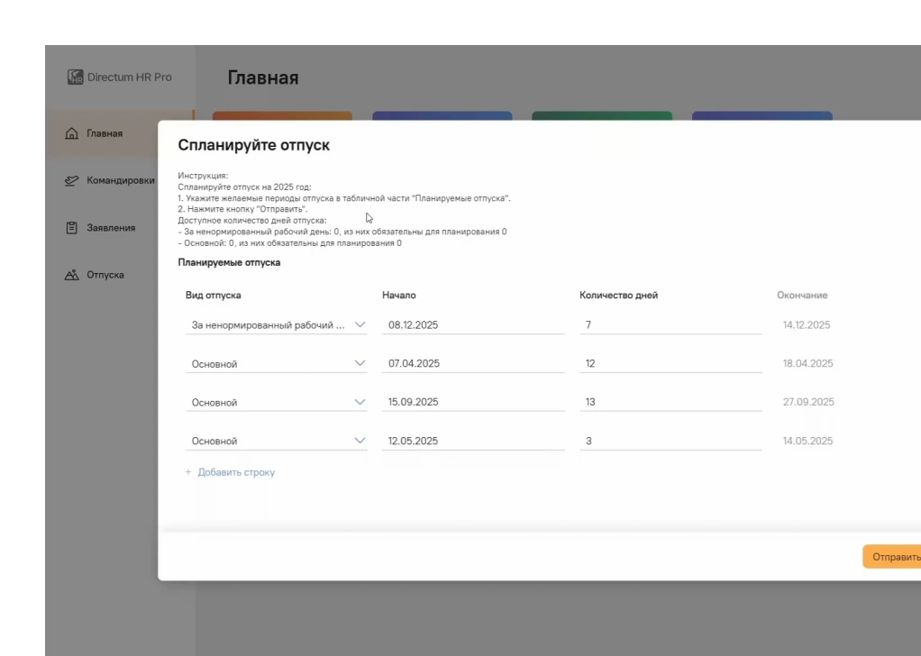Focus the days count field showing 3
This screenshot has height=656, width=921.
(670, 442)
